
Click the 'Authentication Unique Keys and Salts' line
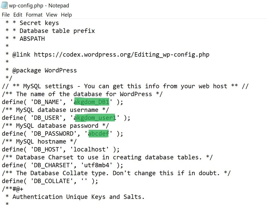(78, 197)
